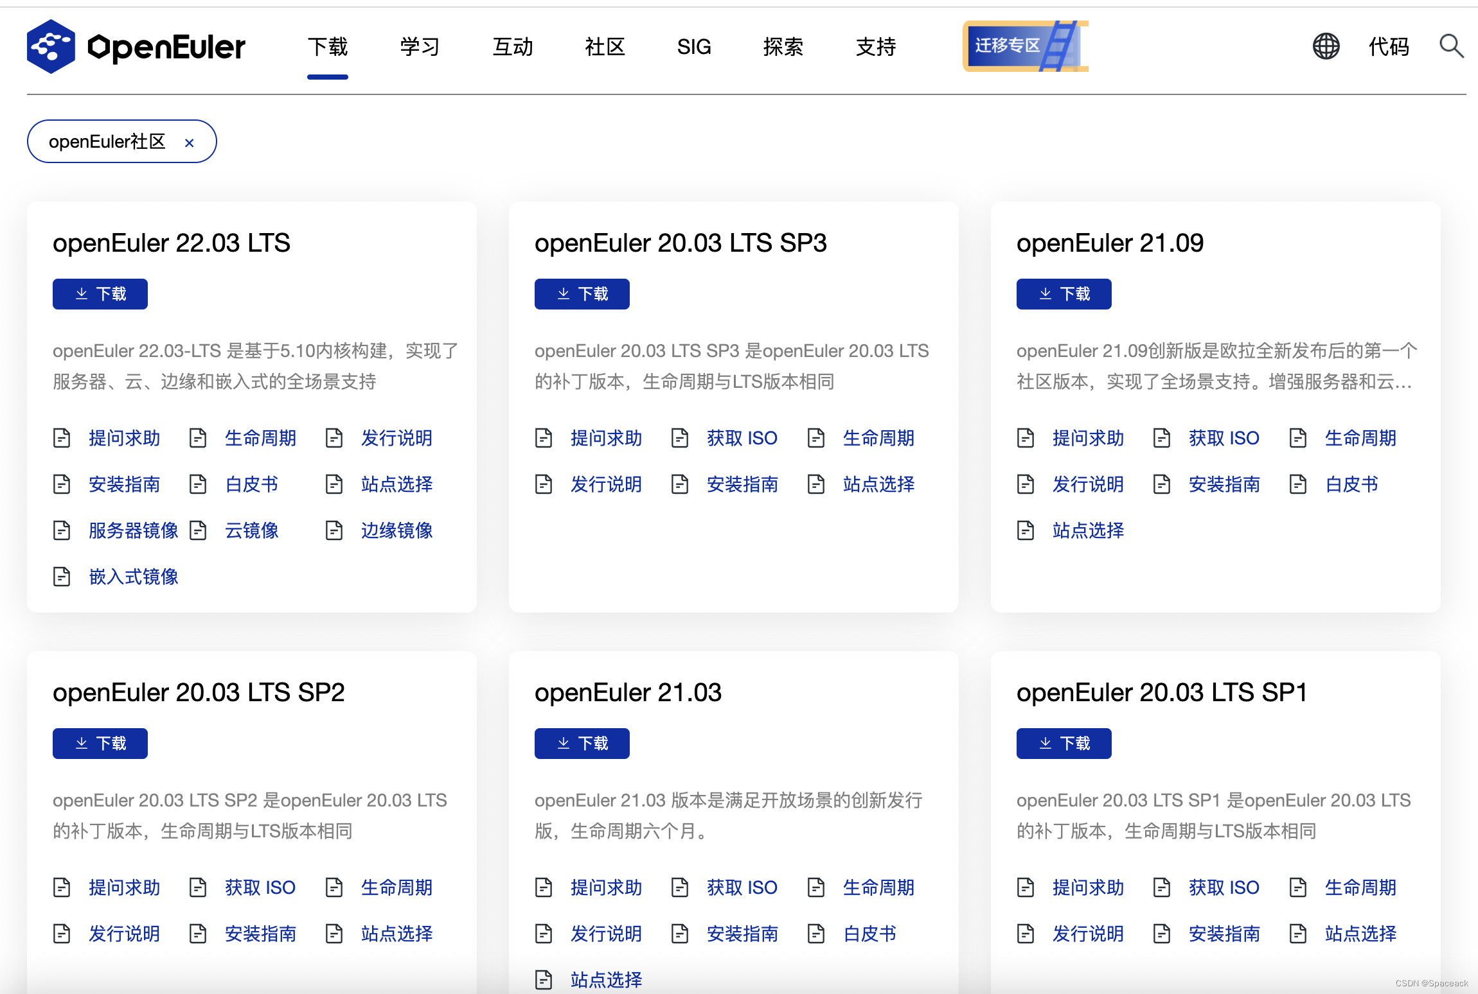The image size is (1478, 994).
Task: Click document icon beside 站点选择 in 21.09
Action: click(x=1026, y=530)
